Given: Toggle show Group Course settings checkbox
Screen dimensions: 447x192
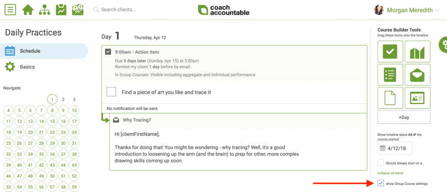Looking at the screenshot, I should (380, 184).
